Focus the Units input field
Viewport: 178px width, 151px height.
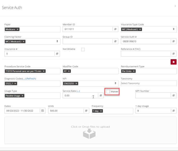click(x=66, y=111)
